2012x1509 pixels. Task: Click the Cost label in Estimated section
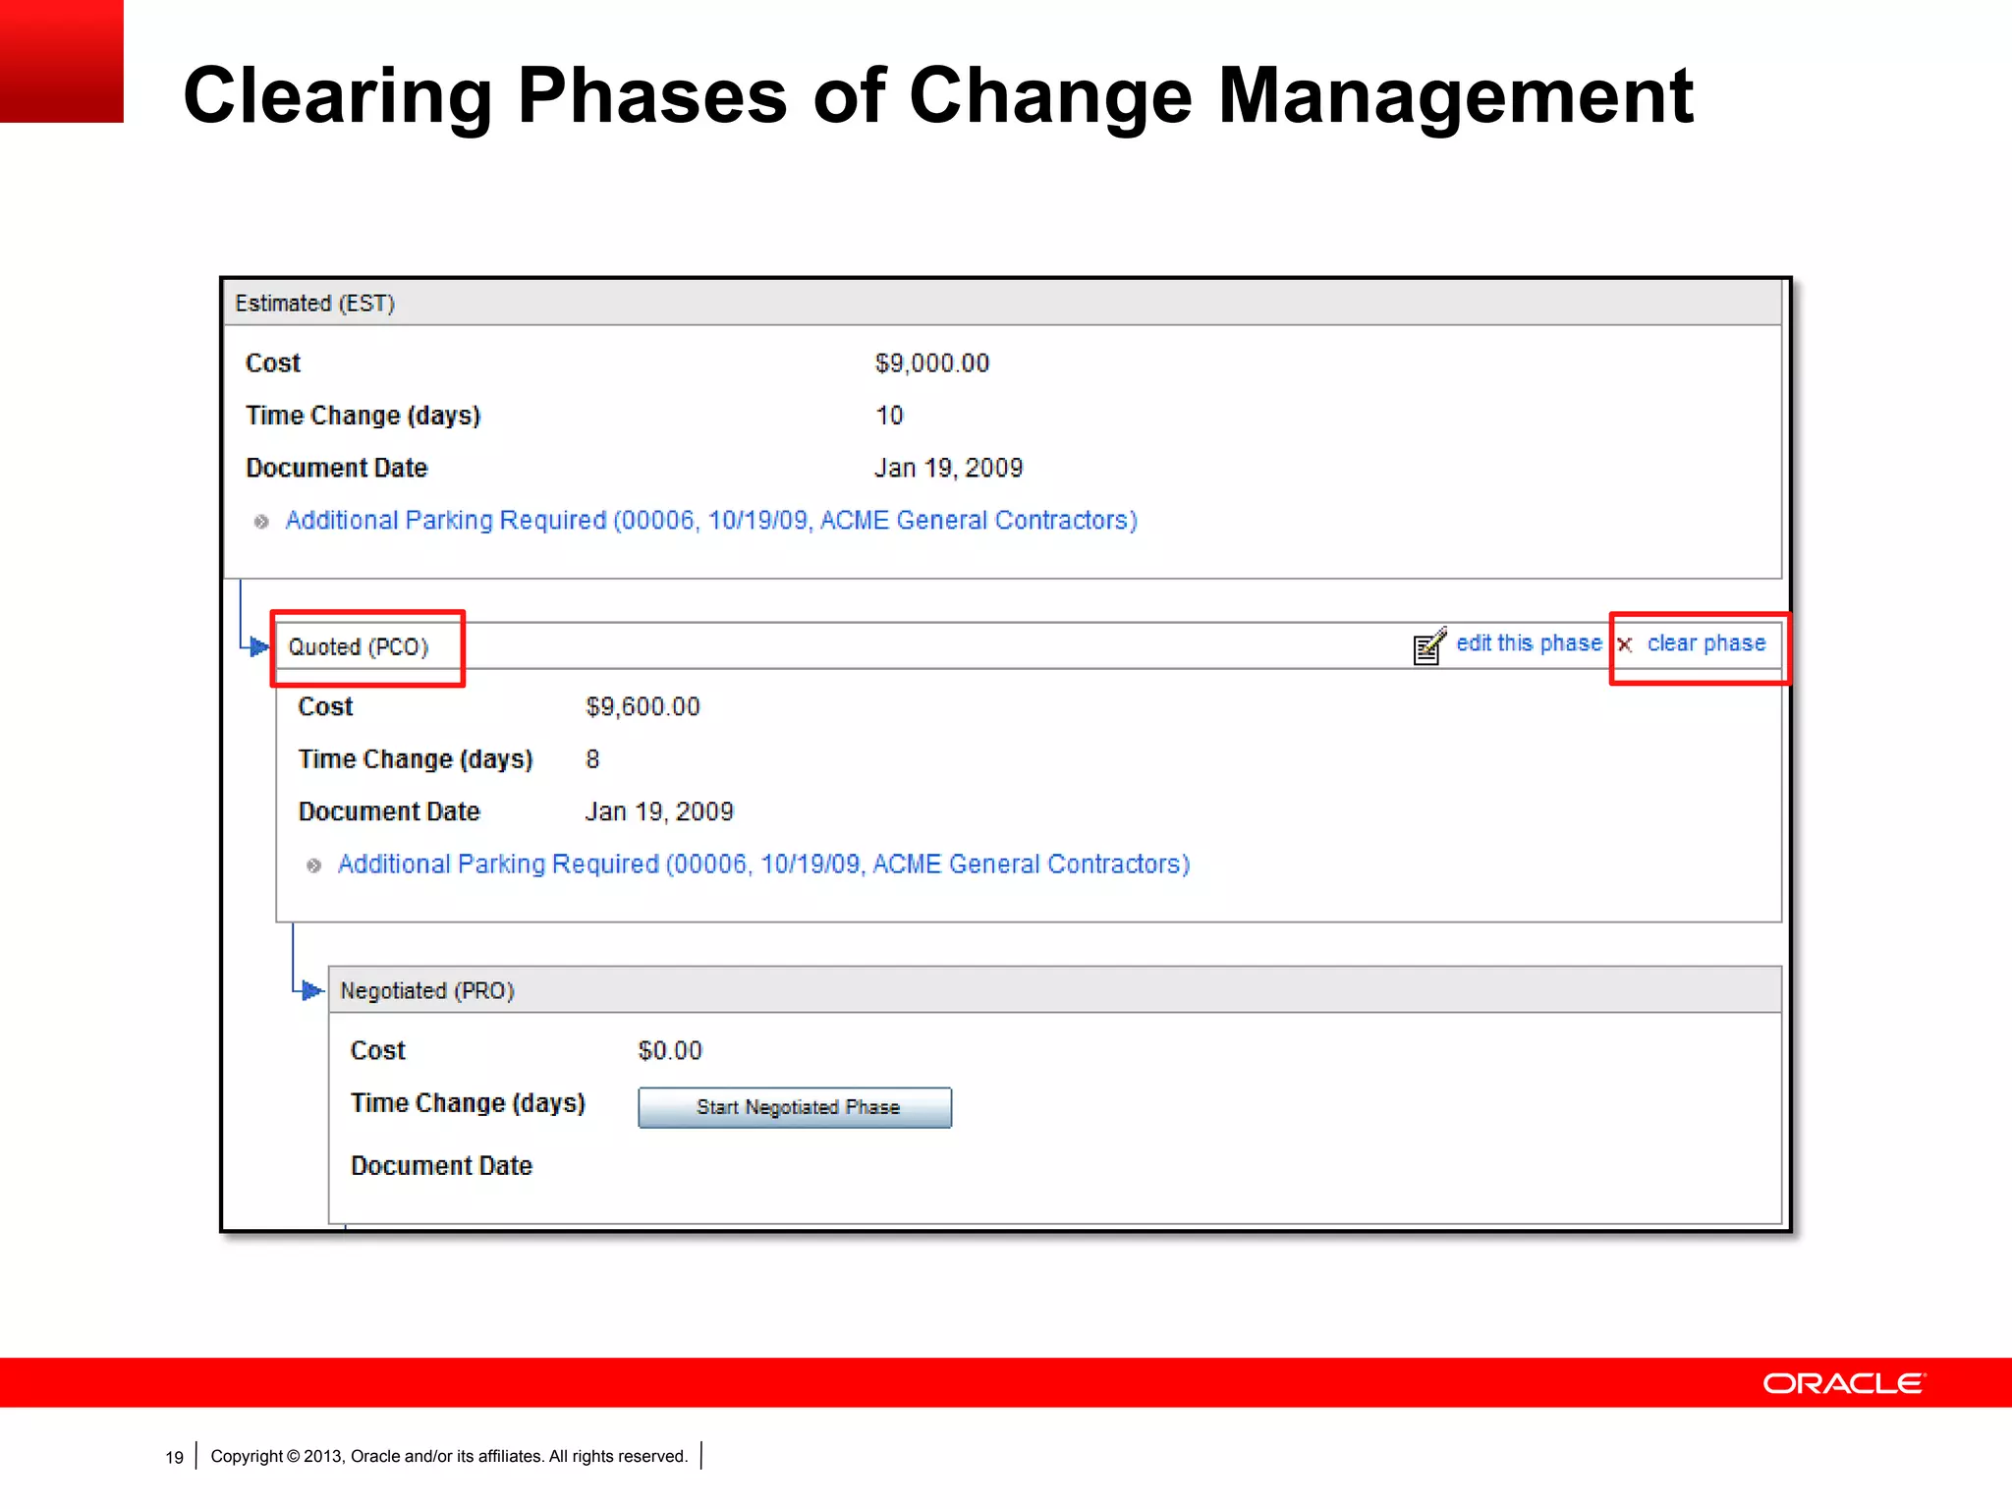click(273, 363)
